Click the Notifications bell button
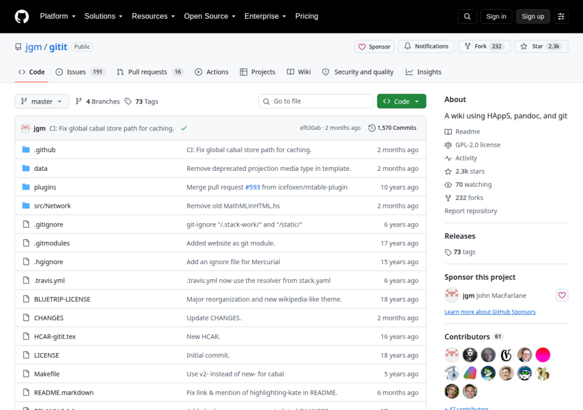The image size is (583, 410). point(426,47)
